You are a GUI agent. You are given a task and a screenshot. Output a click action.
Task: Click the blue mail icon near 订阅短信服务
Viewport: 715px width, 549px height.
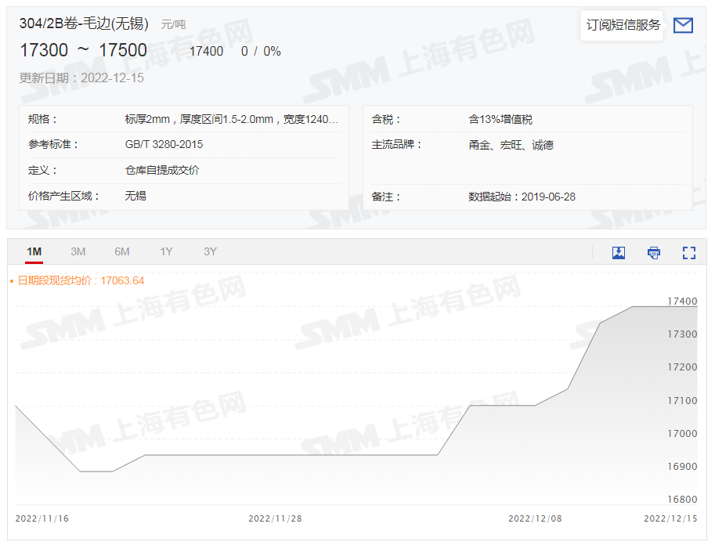682,25
